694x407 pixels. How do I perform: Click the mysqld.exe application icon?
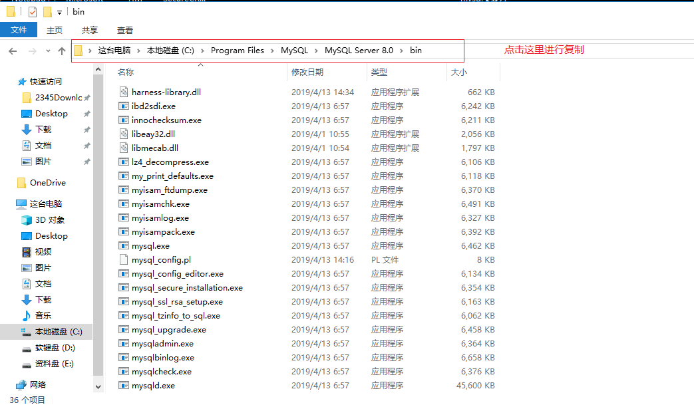pos(124,385)
